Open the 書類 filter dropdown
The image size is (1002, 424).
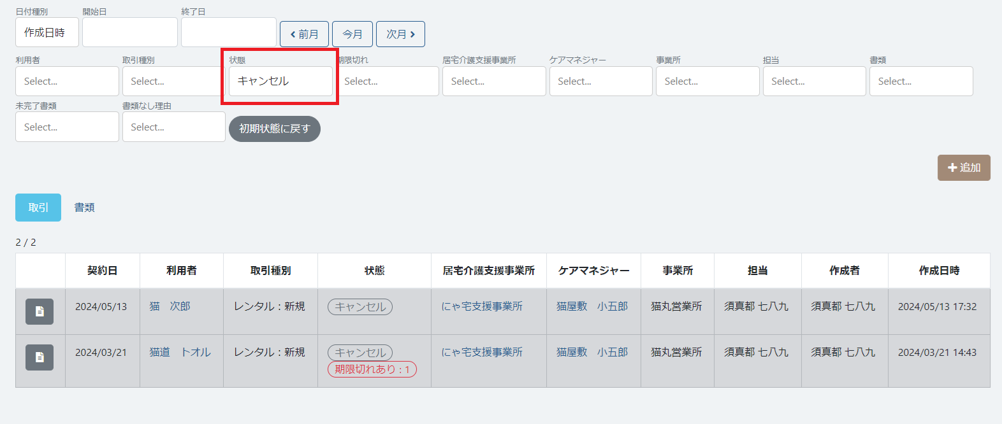point(920,81)
